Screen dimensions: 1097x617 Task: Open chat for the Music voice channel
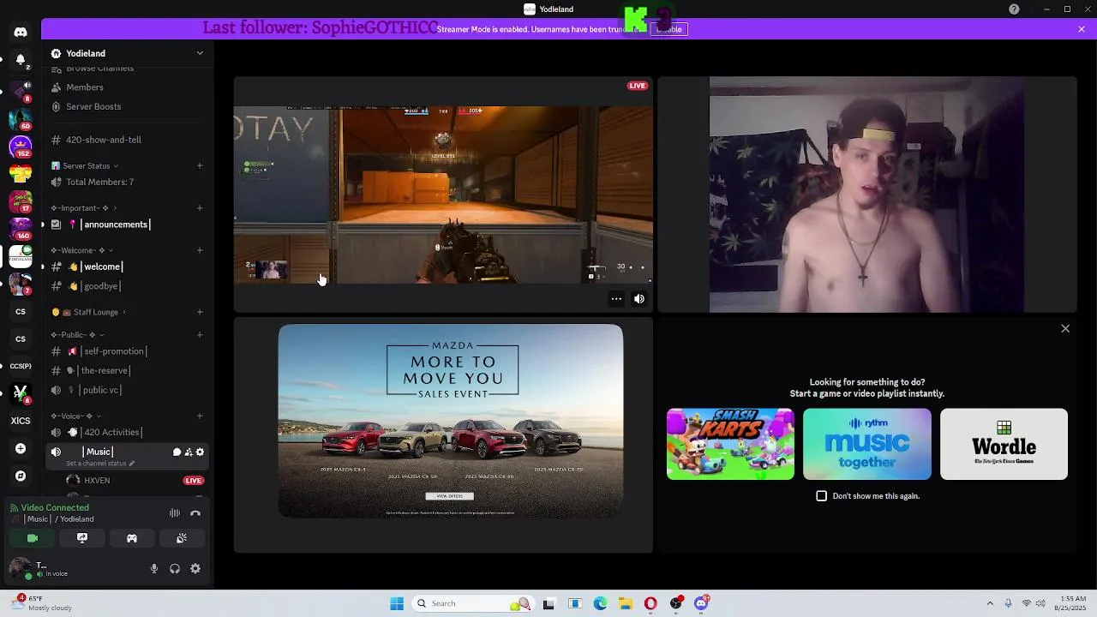tap(177, 452)
